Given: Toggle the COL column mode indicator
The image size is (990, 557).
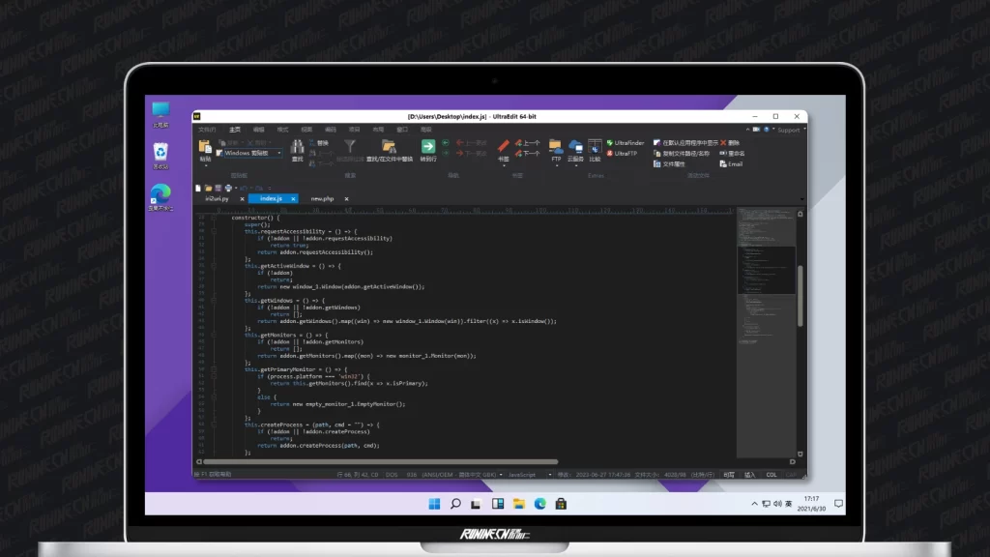Looking at the screenshot, I should point(772,475).
